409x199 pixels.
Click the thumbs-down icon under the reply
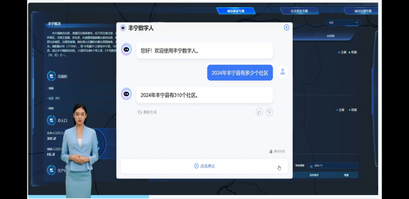point(269,112)
